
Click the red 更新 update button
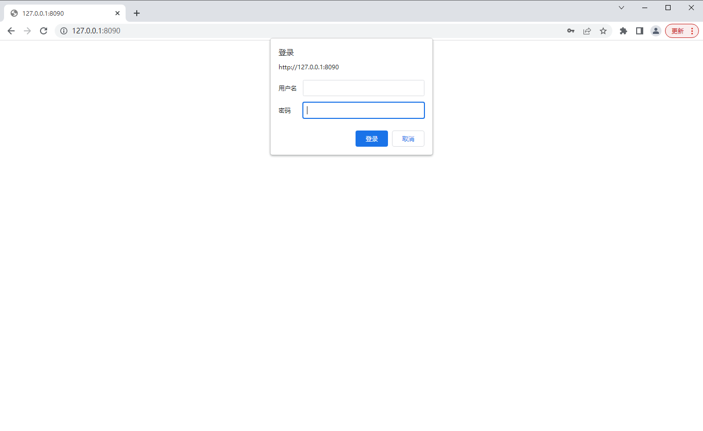677,31
